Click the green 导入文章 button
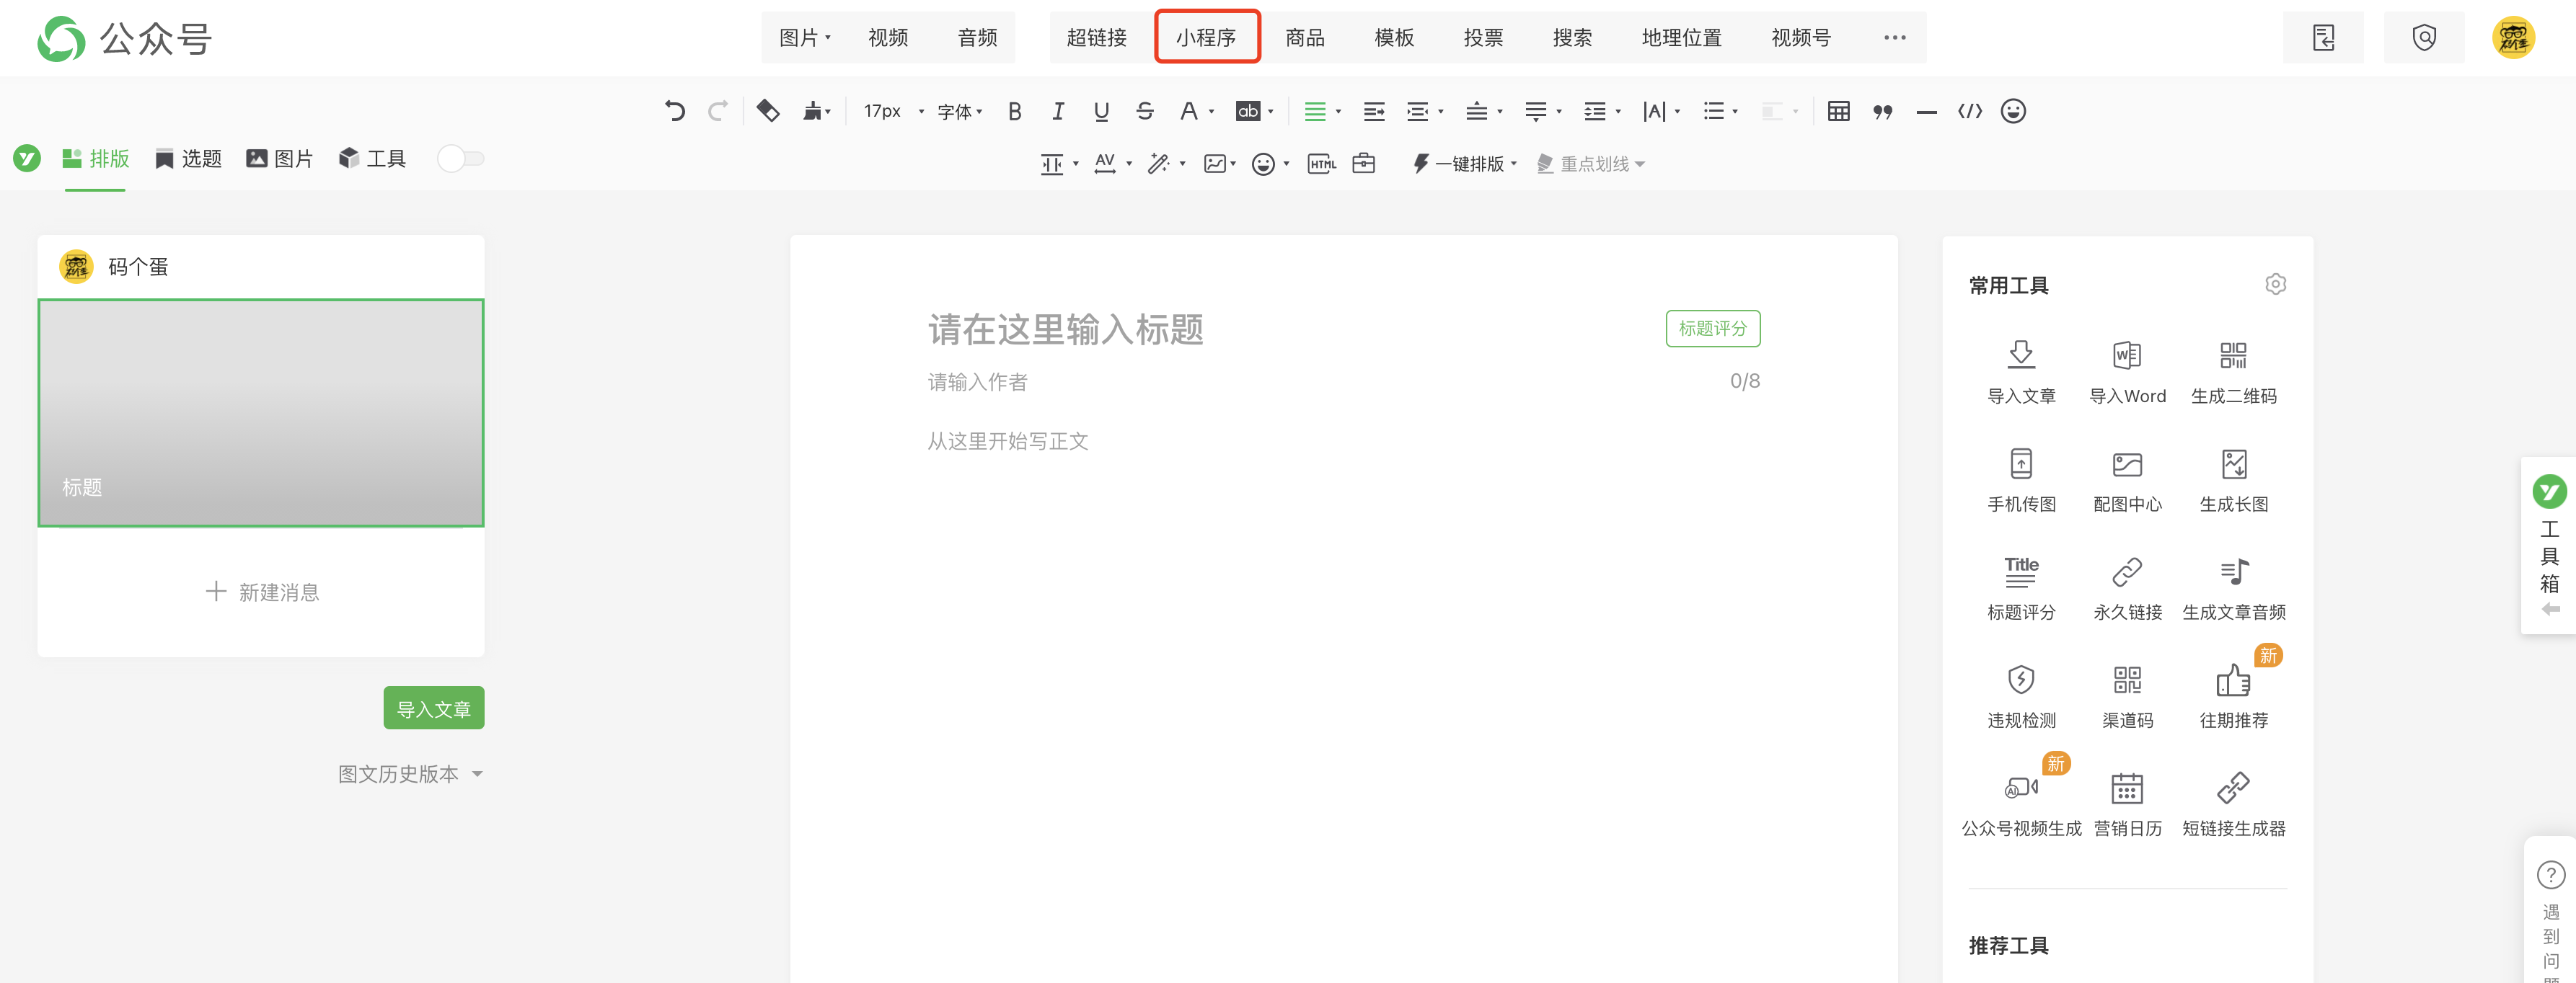The height and width of the screenshot is (983, 2576). point(433,708)
